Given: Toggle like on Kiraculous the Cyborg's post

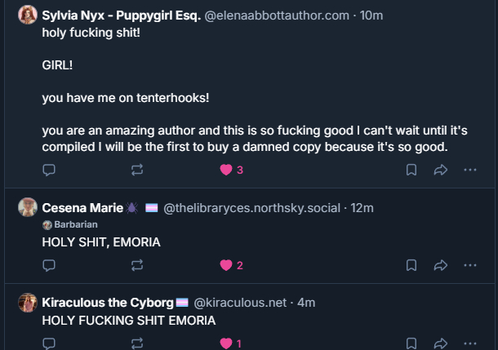Looking at the screenshot, I should [226, 343].
